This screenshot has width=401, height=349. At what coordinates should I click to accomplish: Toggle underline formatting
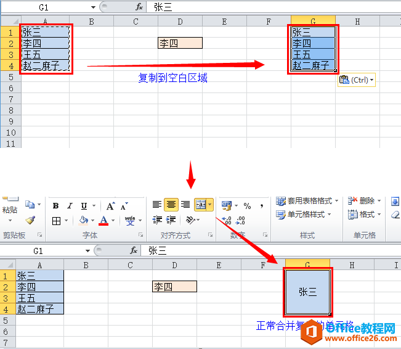click(84, 205)
